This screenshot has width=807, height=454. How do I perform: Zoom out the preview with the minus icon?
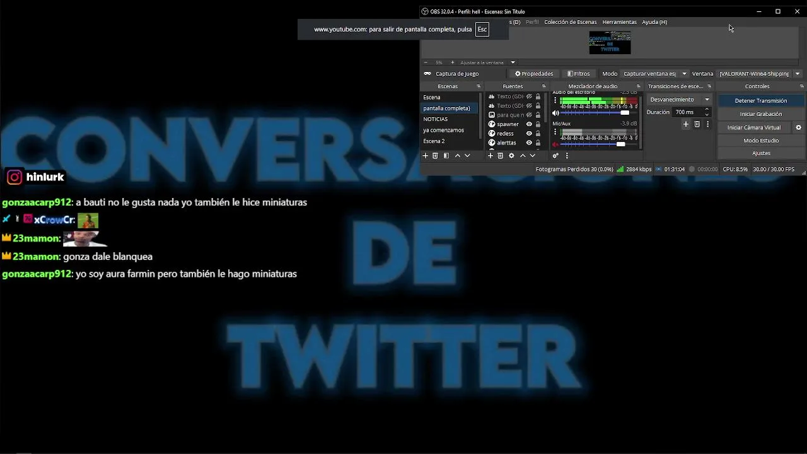click(426, 62)
